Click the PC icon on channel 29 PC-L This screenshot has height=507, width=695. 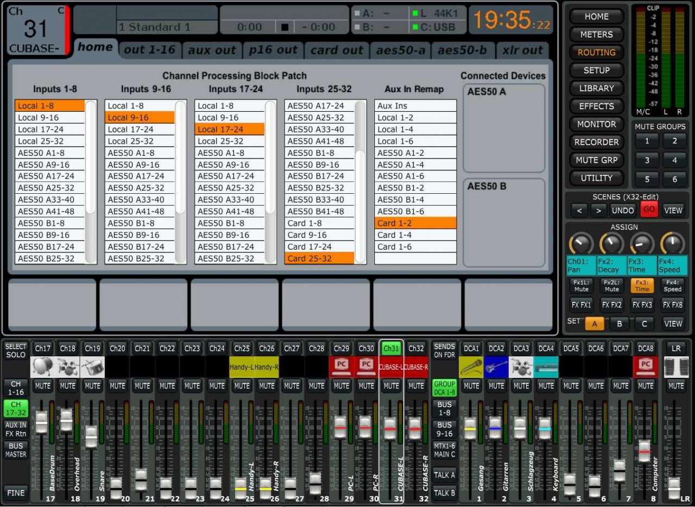[x=341, y=366]
